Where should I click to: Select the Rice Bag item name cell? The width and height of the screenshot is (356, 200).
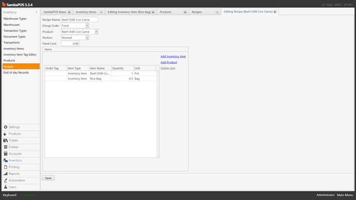click(x=100, y=79)
